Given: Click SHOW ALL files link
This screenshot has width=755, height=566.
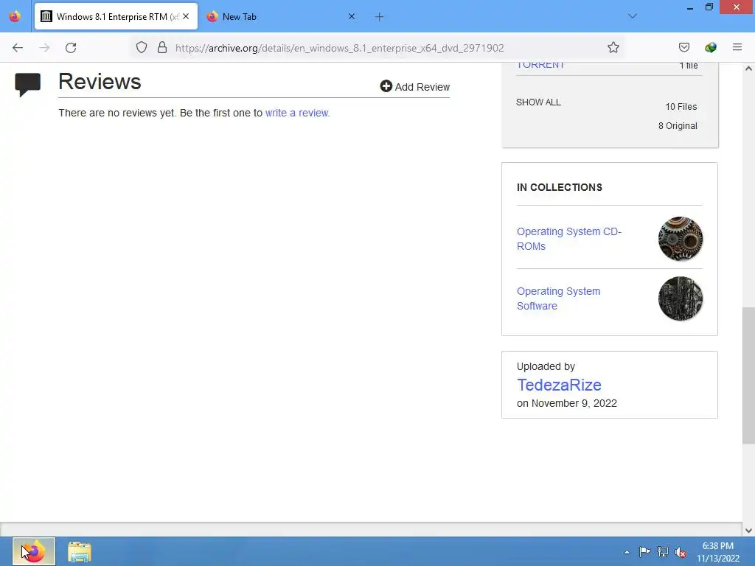Looking at the screenshot, I should point(538,102).
